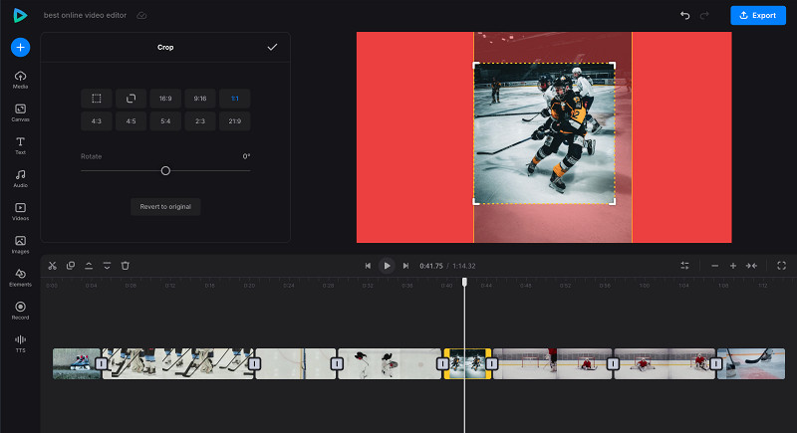Open the TTS text-to-speech panel
This screenshot has height=433, width=797.
tap(20, 343)
